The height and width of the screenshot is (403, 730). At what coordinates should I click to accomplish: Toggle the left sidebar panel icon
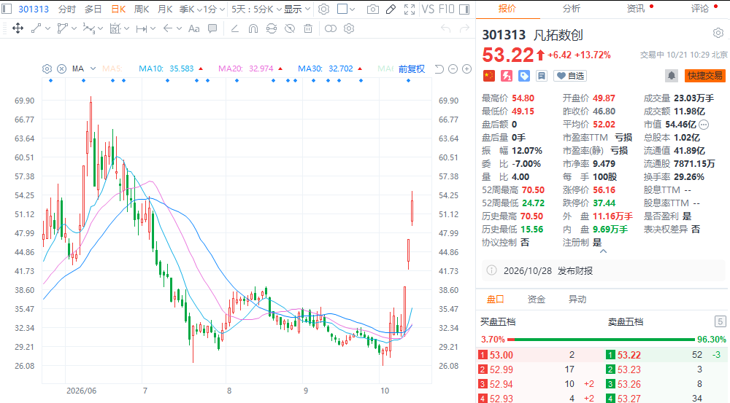(6, 9)
